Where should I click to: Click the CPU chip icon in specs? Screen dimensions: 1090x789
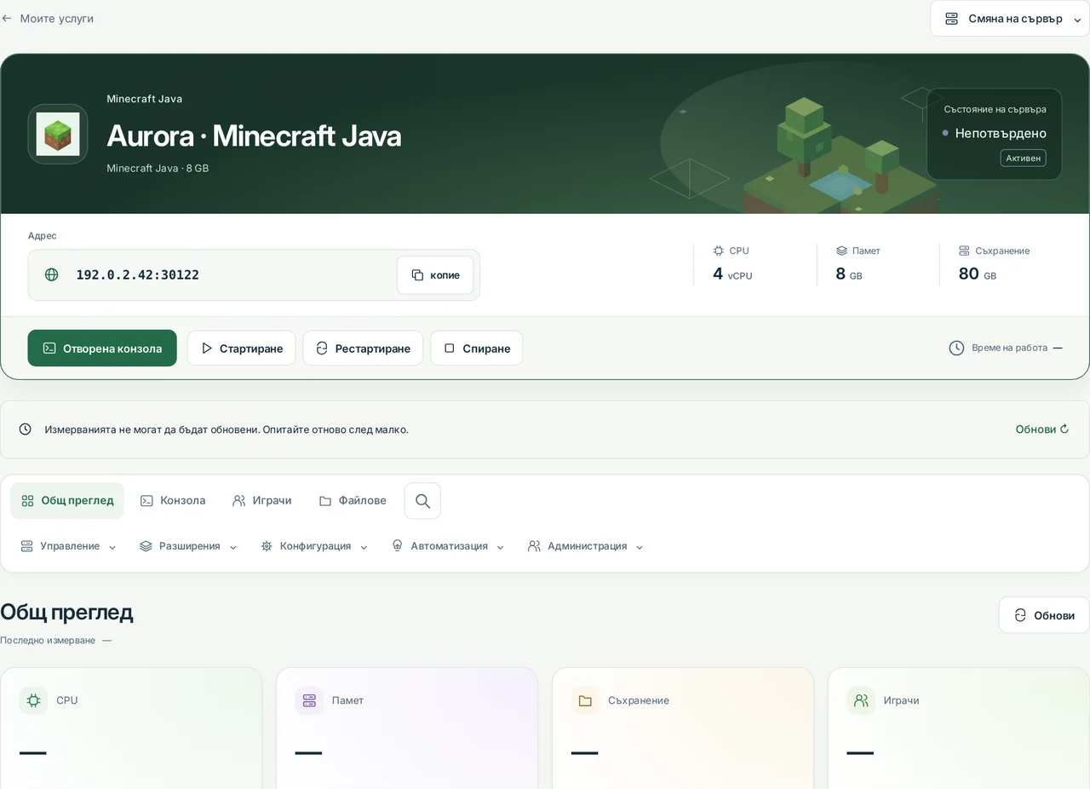[719, 251]
